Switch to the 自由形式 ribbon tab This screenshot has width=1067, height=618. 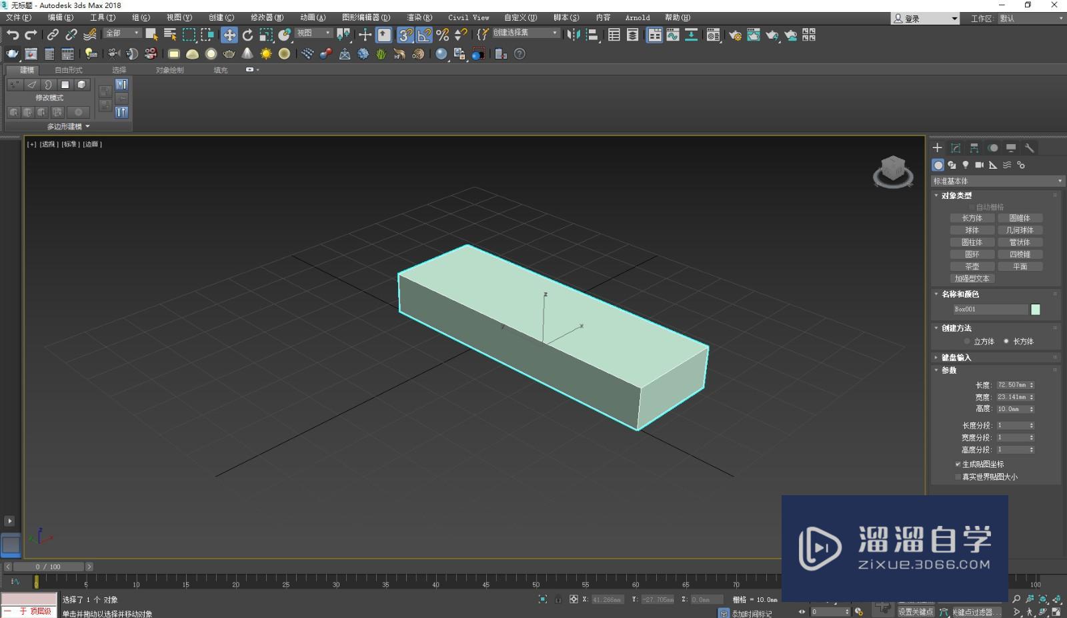click(x=69, y=70)
